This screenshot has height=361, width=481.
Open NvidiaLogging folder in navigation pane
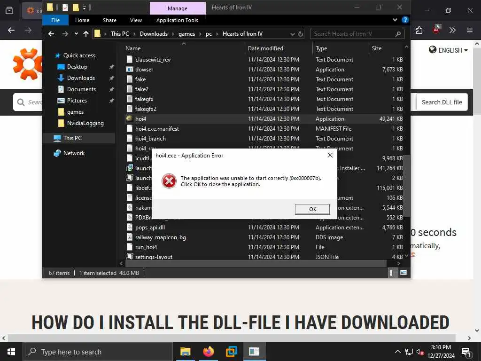click(x=85, y=123)
